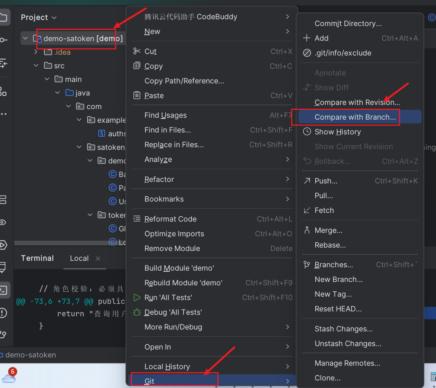Collapse the demo-satoken root node

[25, 38]
